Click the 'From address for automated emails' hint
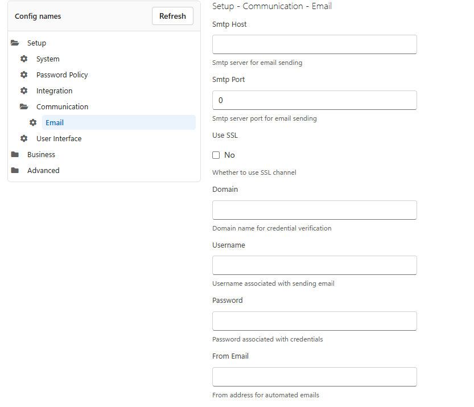 [266, 395]
